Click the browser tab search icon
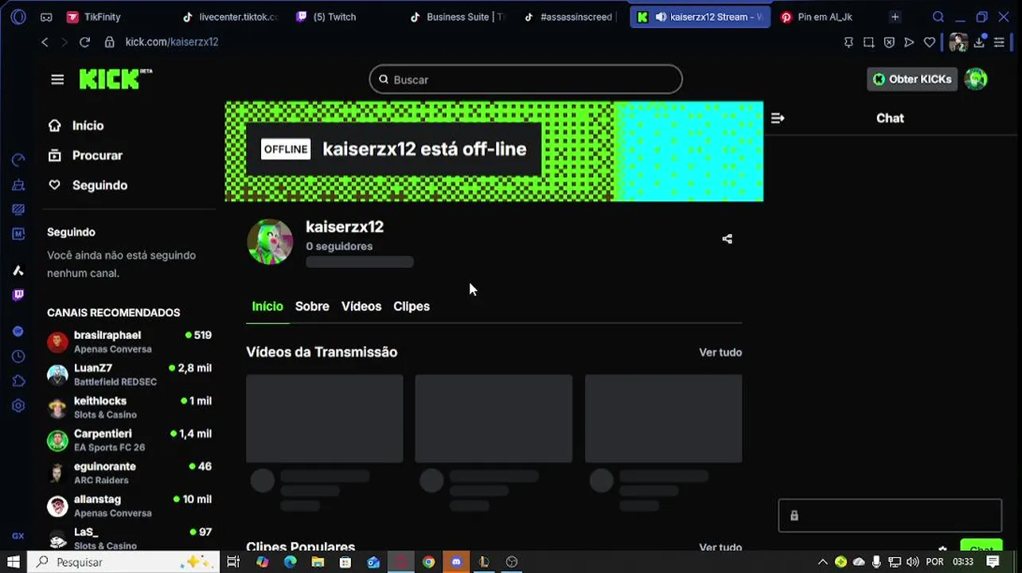The height and width of the screenshot is (573, 1022). tap(938, 17)
